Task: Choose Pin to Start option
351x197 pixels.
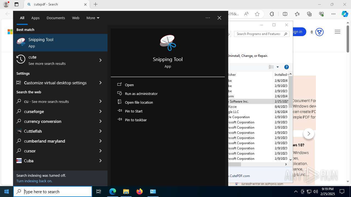Action: (134, 111)
